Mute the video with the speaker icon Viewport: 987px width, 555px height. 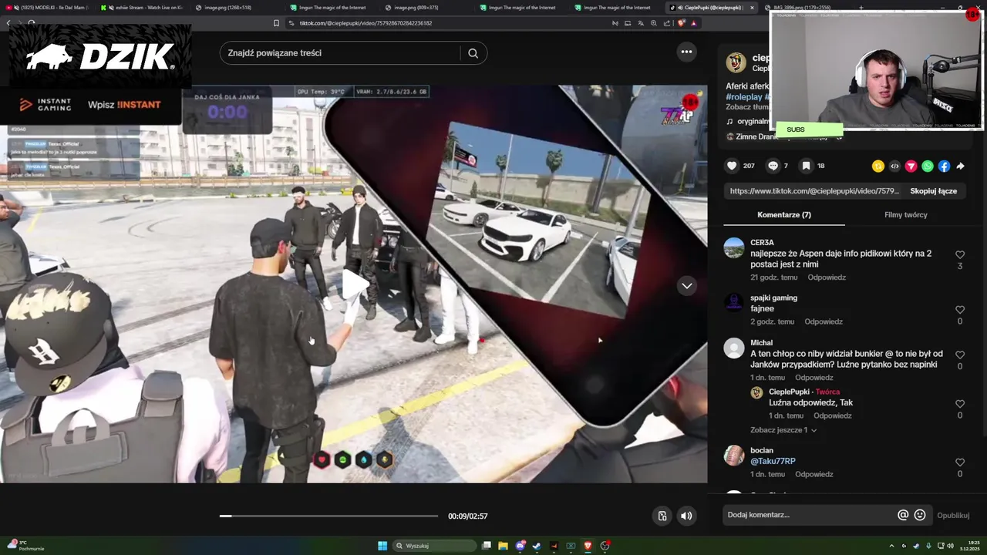point(686,516)
